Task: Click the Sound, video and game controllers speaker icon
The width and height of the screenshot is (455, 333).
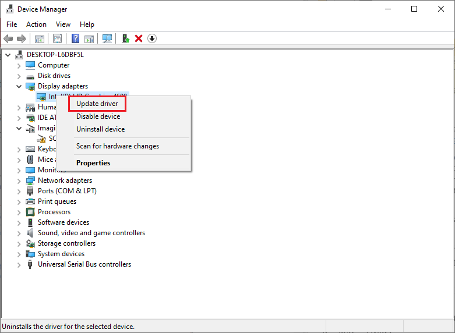Action: click(30, 233)
